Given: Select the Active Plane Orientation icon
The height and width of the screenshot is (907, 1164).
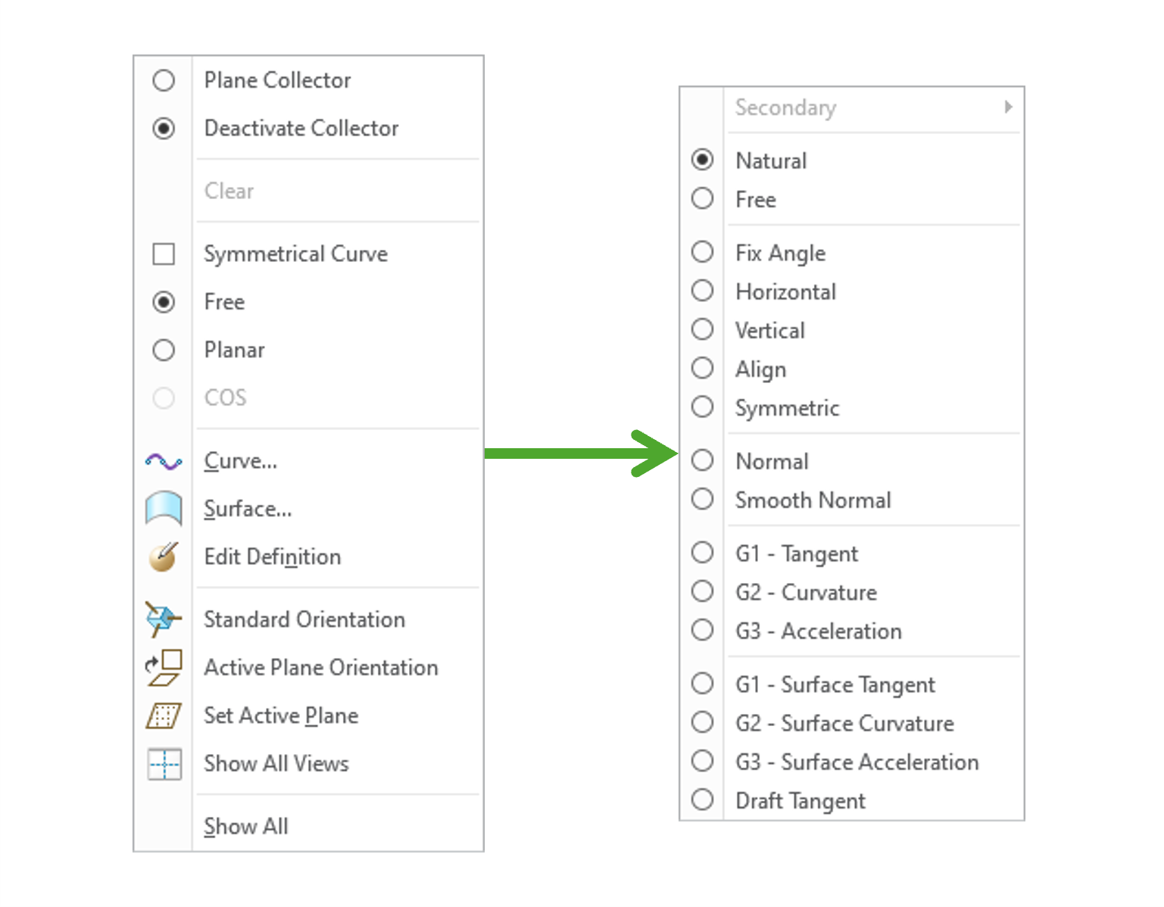Looking at the screenshot, I should [164, 668].
